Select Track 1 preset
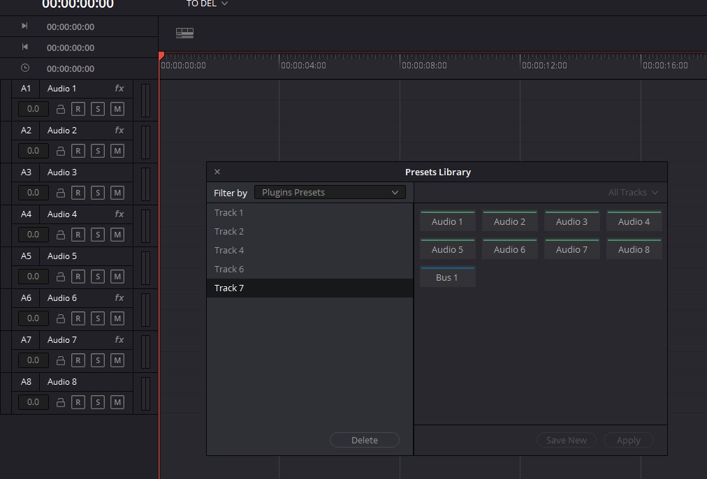This screenshot has width=707, height=479. pos(309,212)
